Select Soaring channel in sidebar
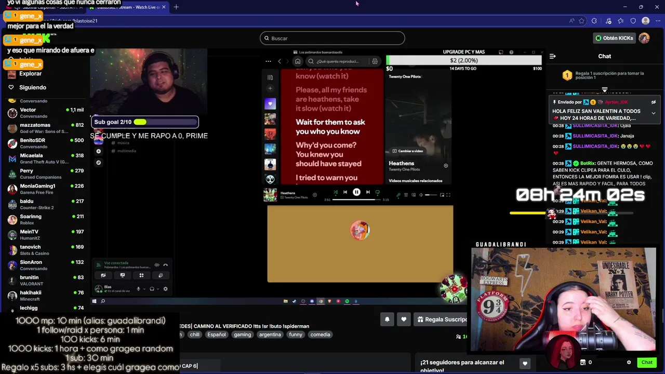 tap(46, 219)
